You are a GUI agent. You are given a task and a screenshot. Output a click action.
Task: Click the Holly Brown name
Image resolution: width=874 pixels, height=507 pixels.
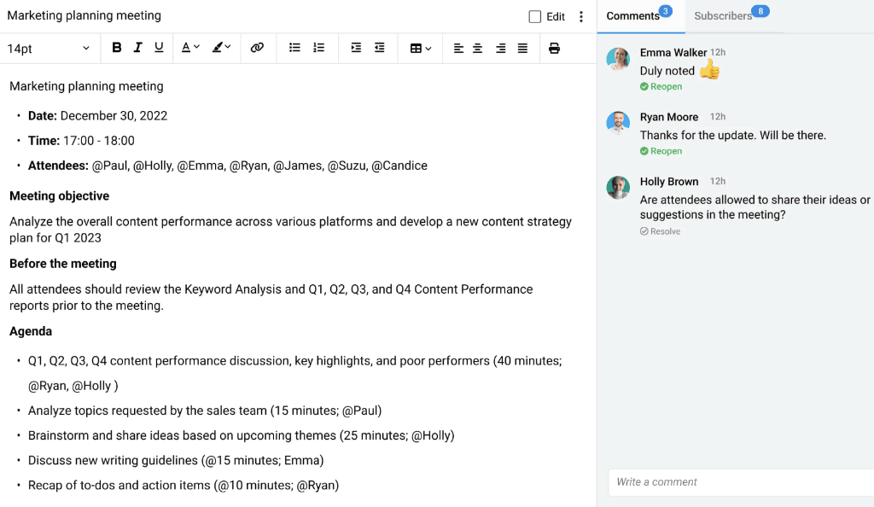point(669,182)
